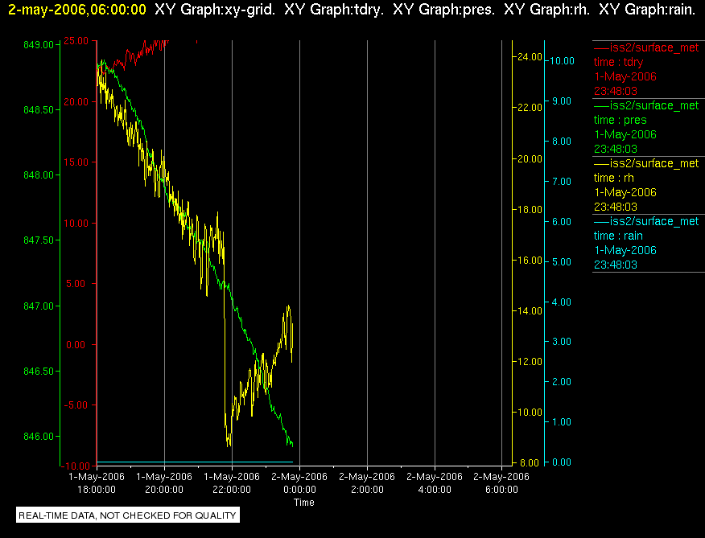Select the XY Graph:pres. title label
Image resolution: width=705 pixels, height=538 pixels.
coord(443,10)
